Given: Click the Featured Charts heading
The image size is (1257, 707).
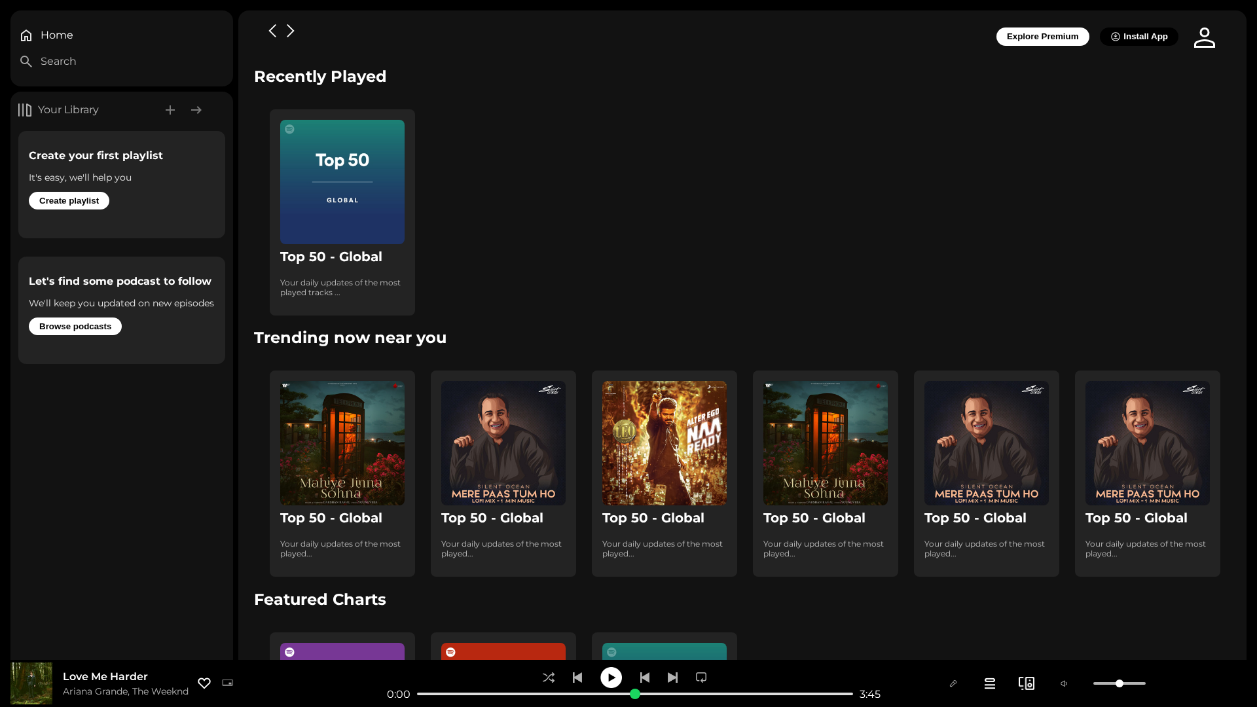Looking at the screenshot, I should point(320,600).
